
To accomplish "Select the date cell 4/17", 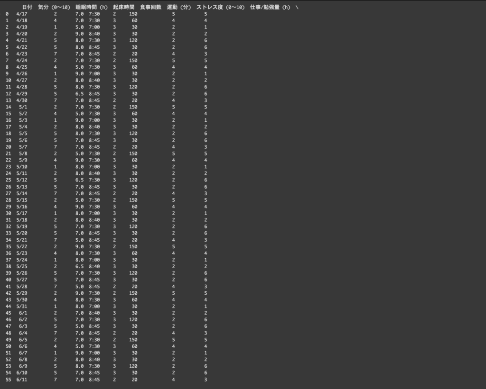I will pyautogui.click(x=22, y=14).
